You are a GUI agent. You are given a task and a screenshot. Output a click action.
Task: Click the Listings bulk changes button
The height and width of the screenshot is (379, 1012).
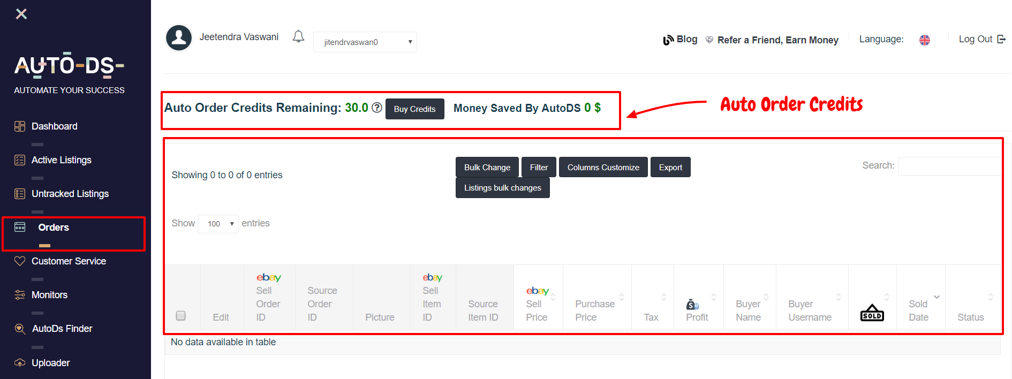pyautogui.click(x=503, y=188)
